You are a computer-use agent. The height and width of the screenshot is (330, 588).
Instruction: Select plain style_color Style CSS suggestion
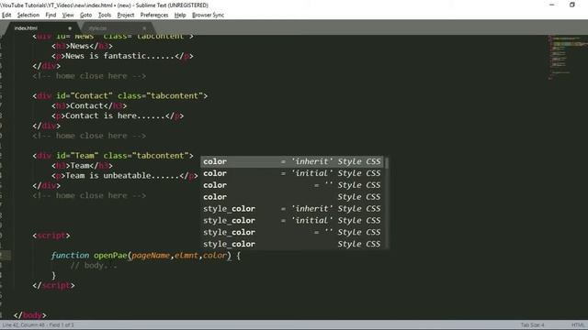[x=292, y=245]
